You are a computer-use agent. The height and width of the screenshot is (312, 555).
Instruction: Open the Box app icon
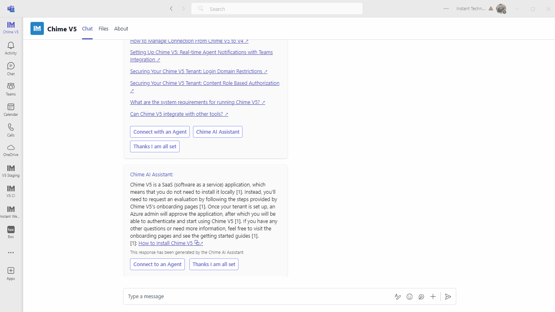pyautogui.click(x=11, y=232)
